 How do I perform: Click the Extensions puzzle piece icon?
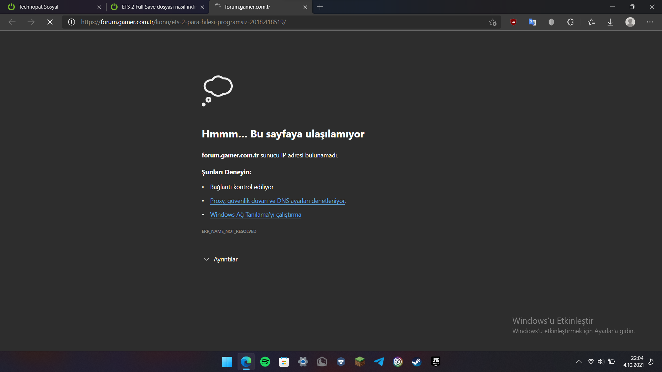[570, 22]
